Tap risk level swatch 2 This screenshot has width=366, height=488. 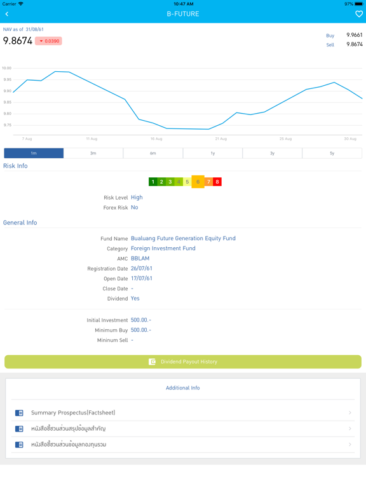161,182
